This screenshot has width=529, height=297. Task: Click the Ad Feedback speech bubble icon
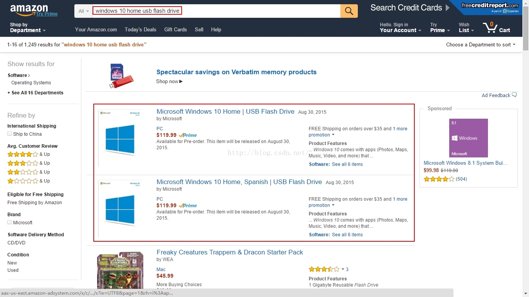(x=514, y=95)
